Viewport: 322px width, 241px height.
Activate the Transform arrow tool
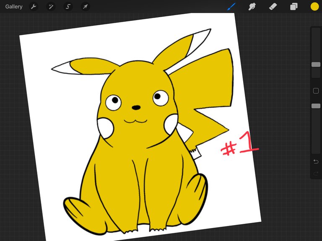coord(85,7)
